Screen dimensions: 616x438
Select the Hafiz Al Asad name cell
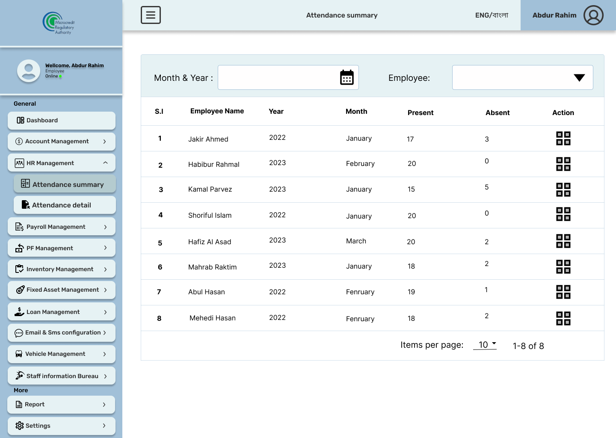coord(210,242)
